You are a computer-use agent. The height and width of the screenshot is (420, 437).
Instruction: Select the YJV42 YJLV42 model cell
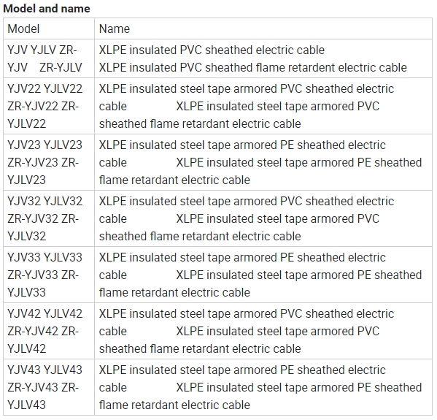tap(49, 331)
